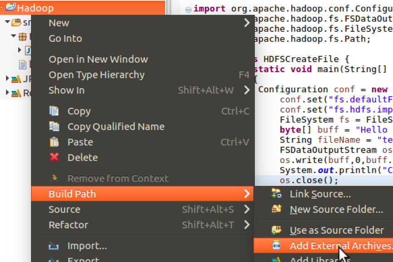Click the Import wizard icon
This screenshot has height=262, width=393.
(x=55, y=245)
